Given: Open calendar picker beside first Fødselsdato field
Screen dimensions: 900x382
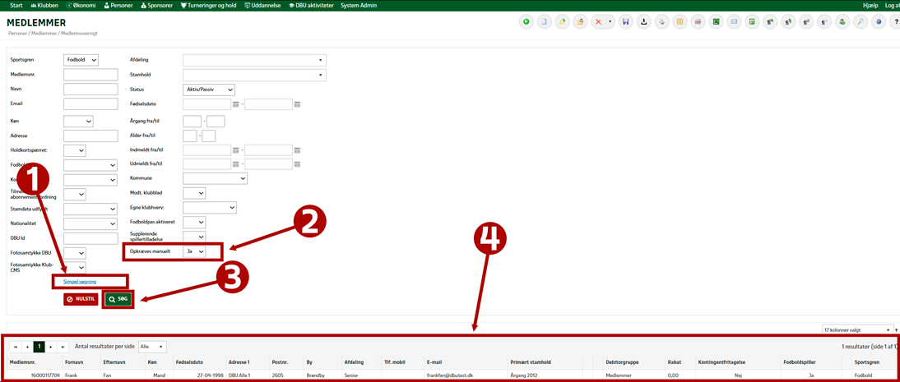Looking at the screenshot, I should [x=236, y=104].
